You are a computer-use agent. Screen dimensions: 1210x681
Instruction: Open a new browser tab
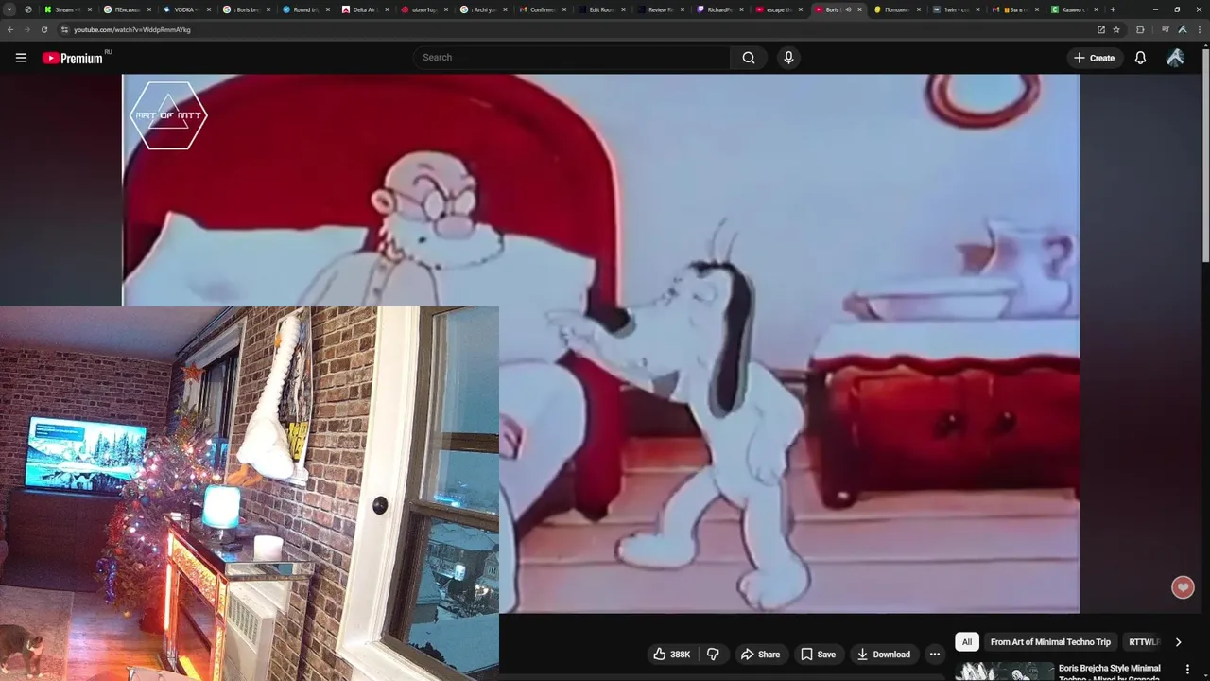1113,9
